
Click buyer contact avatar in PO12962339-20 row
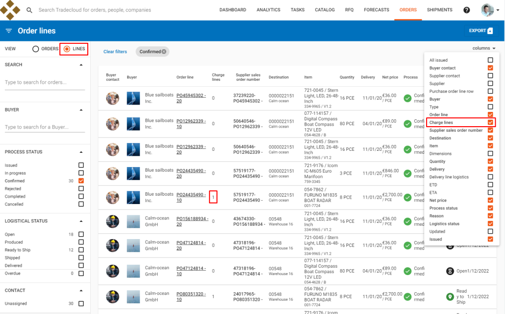point(112,149)
